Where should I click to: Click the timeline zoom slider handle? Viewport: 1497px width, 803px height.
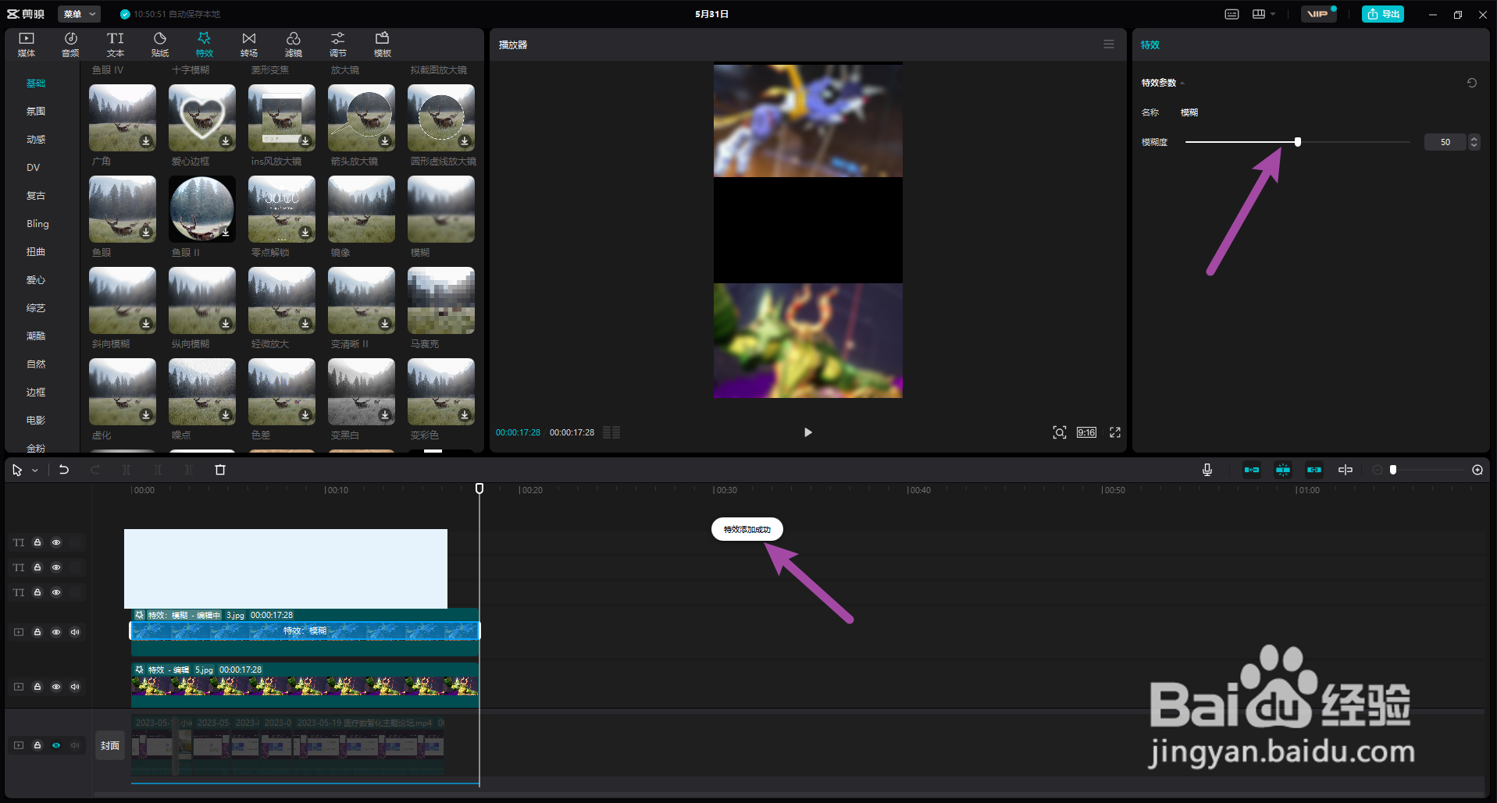(1393, 470)
